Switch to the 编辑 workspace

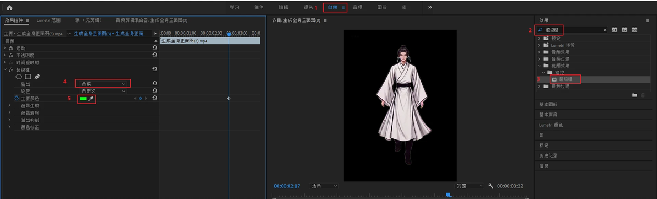click(284, 7)
